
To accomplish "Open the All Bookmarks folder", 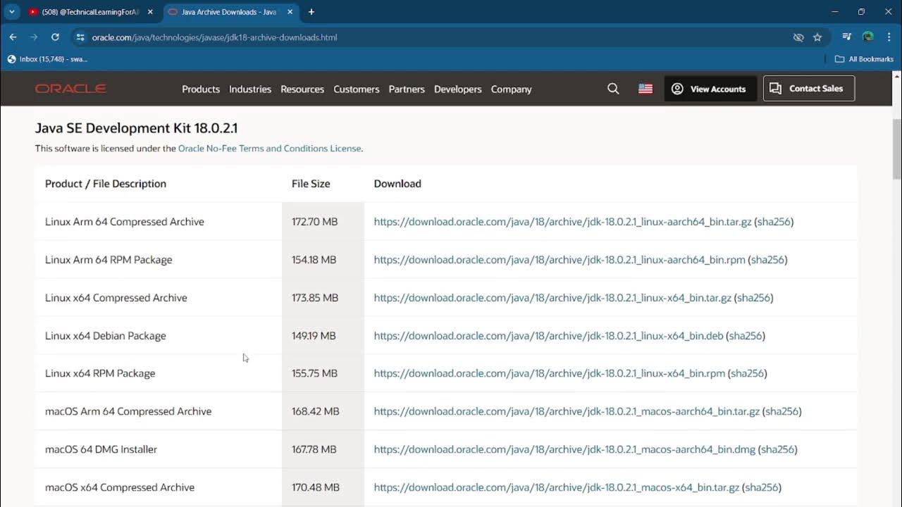I will point(864,59).
